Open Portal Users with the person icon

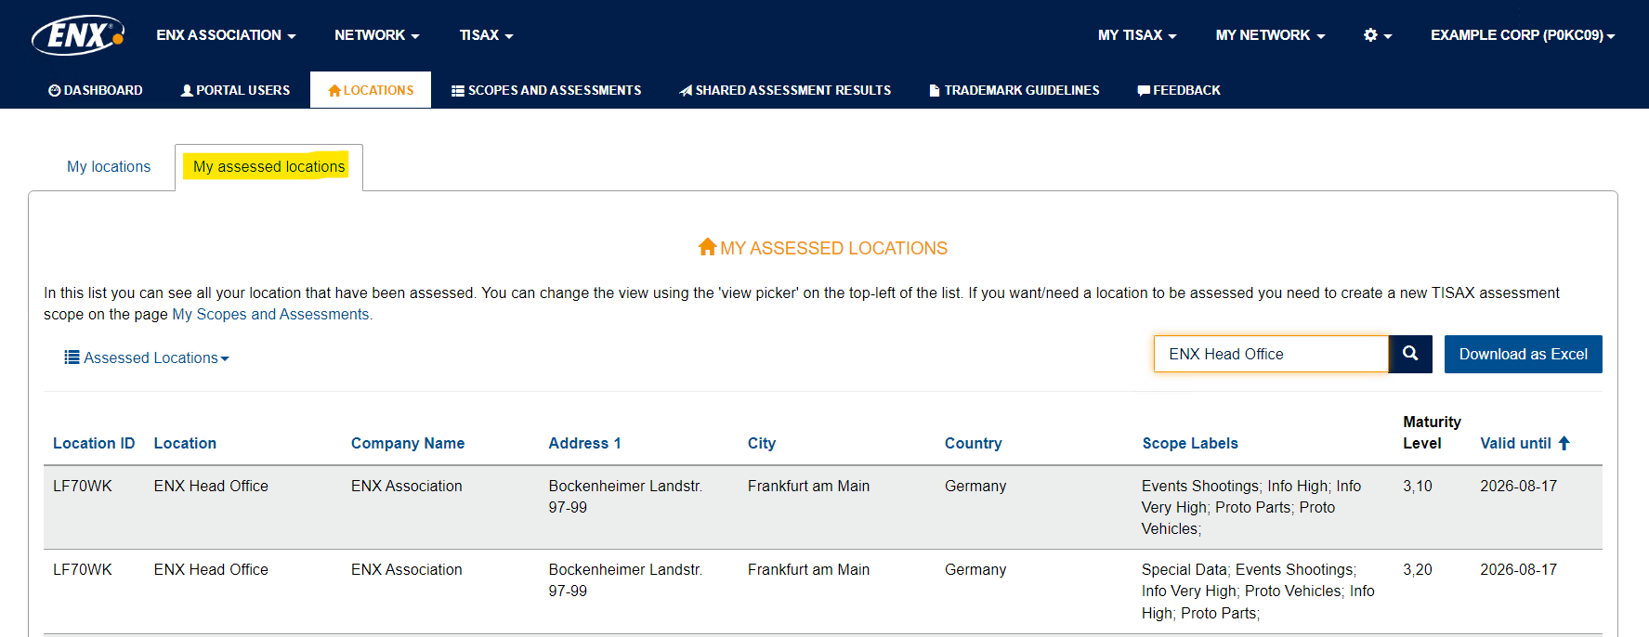(235, 90)
